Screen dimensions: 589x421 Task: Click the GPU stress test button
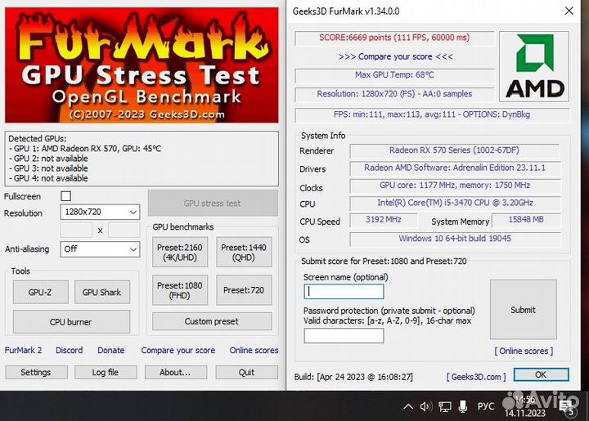click(213, 203)
